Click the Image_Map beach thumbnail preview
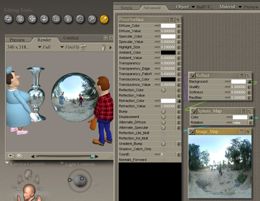This screenshot has height=201, width=260. coord(220,166)
